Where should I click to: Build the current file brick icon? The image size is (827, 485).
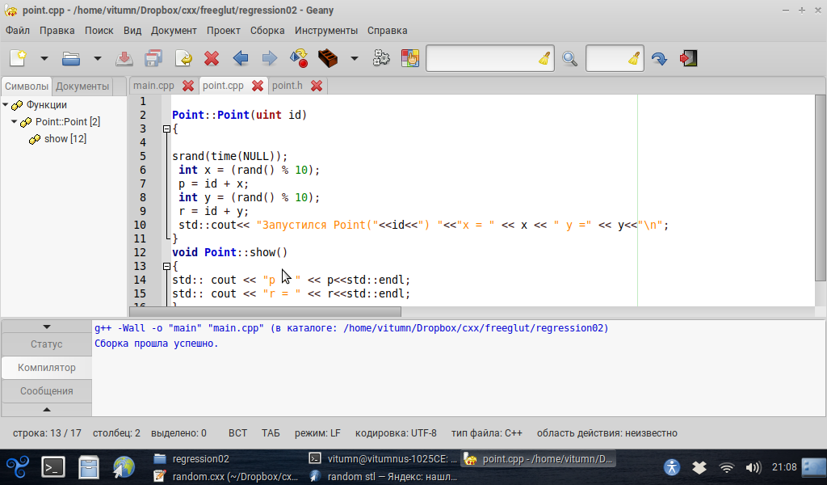pos(328,58)
